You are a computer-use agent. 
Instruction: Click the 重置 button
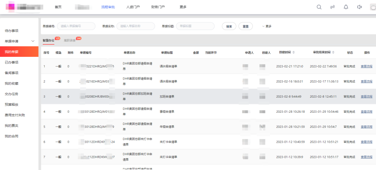(245, 26)
